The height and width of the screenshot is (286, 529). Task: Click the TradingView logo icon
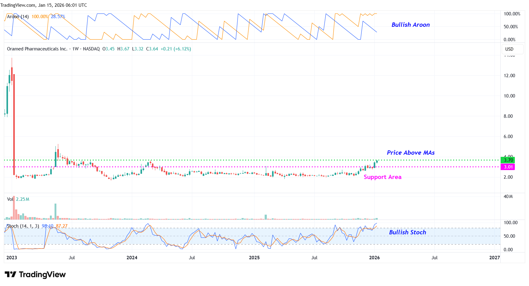pos(10,274)
